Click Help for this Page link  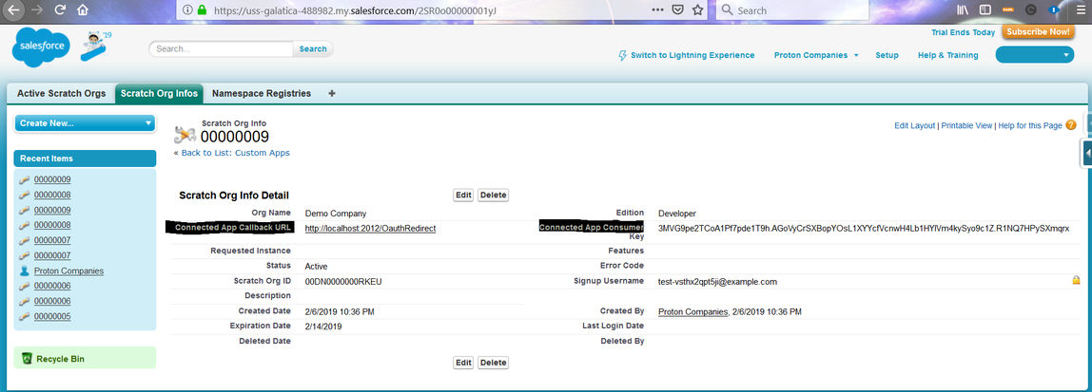click(x=1030, y=126)
